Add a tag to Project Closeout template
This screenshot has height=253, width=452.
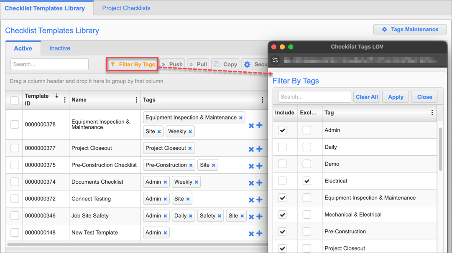click(259, 149)
